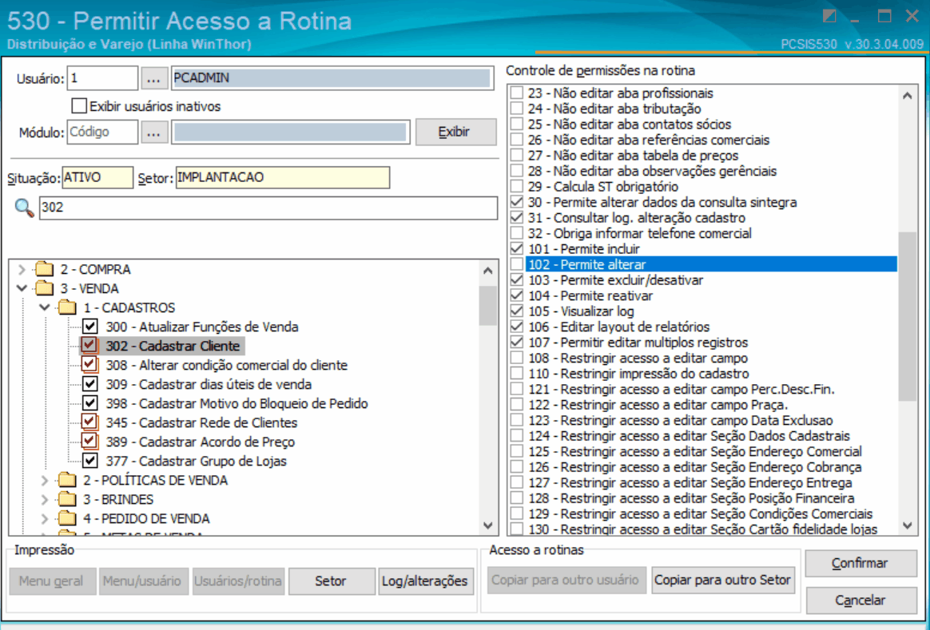The height and width of the screenshot is (630, 930).
Task: Select tree row 389 - Cadastrar Acordo de Preço
Action: pyautogui.click(x=201, y=442)
